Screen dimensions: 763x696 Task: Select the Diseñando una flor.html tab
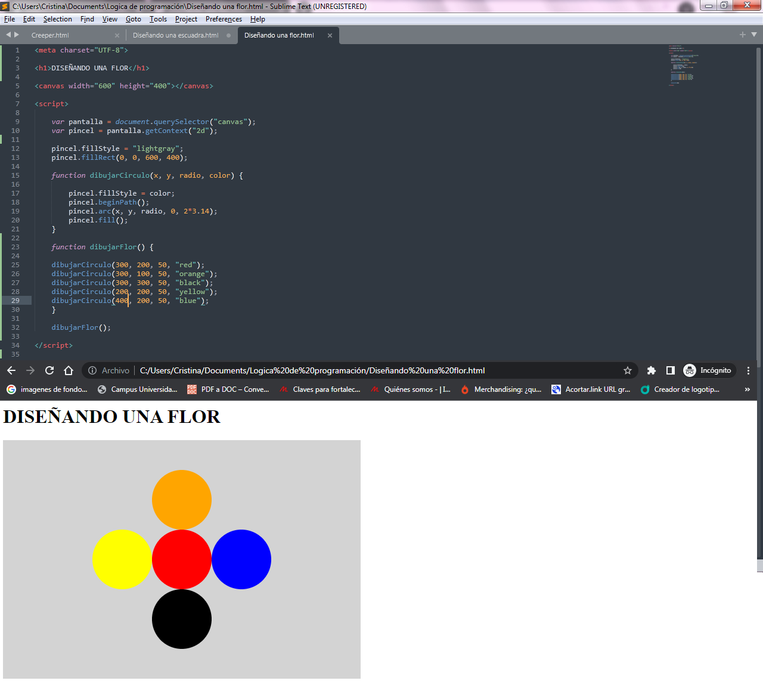279,35
